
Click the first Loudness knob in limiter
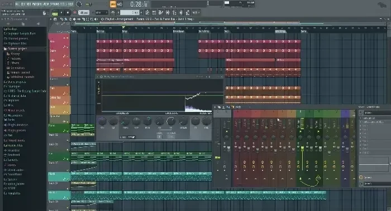(x=102, y=121)
